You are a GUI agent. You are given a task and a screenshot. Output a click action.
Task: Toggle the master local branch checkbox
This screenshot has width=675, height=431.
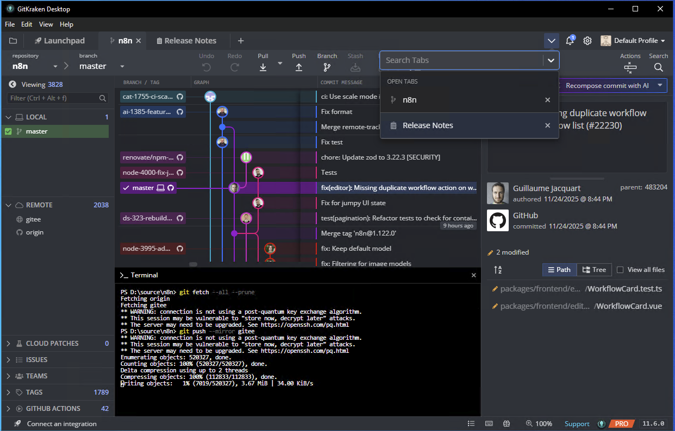pos(8,131)
